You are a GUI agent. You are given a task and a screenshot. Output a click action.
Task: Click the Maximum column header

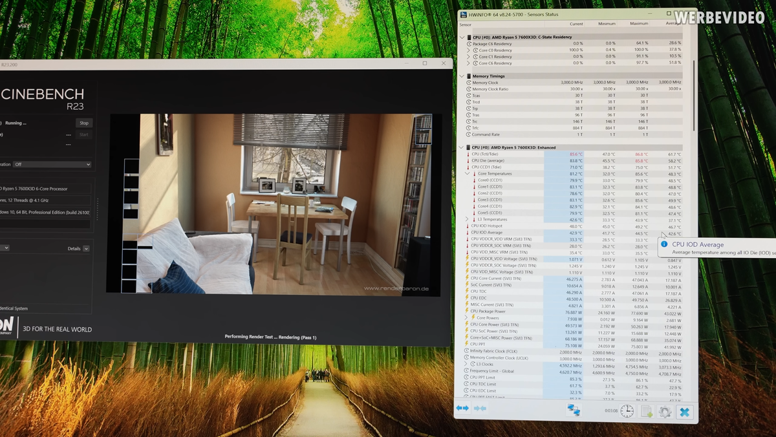[639, 24]
